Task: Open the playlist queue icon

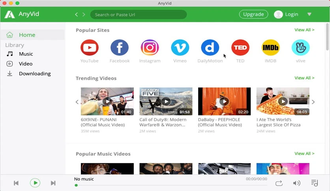Action: (x=315, y=183)
